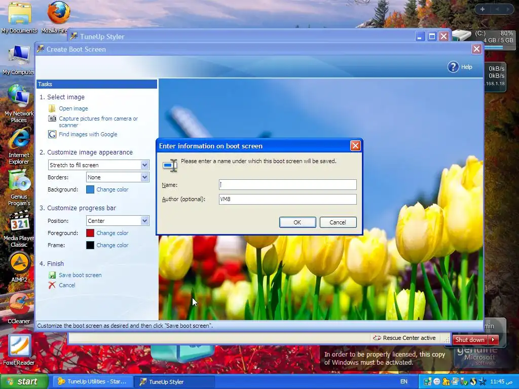Click the camera capture icon
This screenshot has height=389, width=519.
click(52, 119)
